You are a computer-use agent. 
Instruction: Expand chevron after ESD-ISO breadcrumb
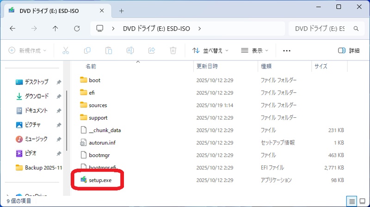point(200,29)
